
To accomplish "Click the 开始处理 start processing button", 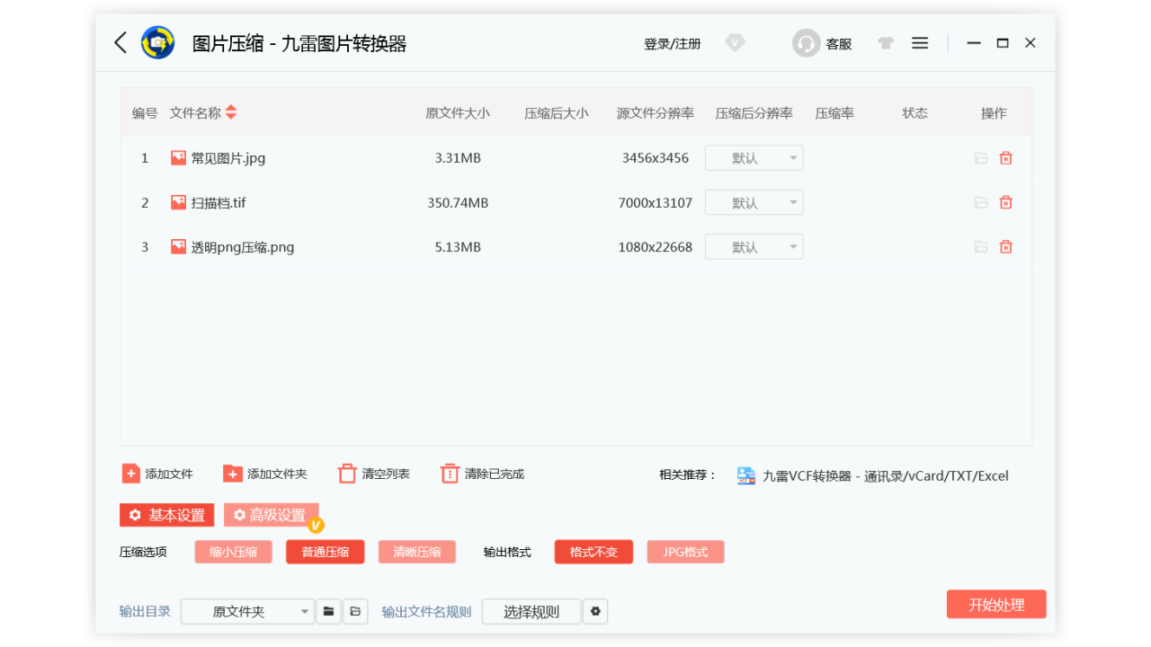I will click(x=996, y=604).
